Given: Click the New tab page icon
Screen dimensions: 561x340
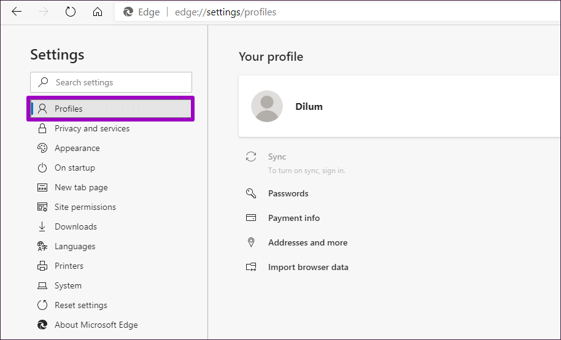Looking at the screenshot, I should pyautogui.click(x=42, y=187).
